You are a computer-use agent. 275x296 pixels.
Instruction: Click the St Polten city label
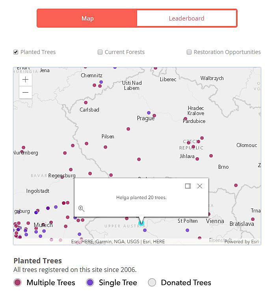click(x=188, y=221)
